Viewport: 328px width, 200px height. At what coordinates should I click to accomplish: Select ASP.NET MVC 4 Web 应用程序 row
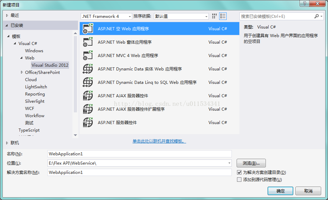[159, 55]
